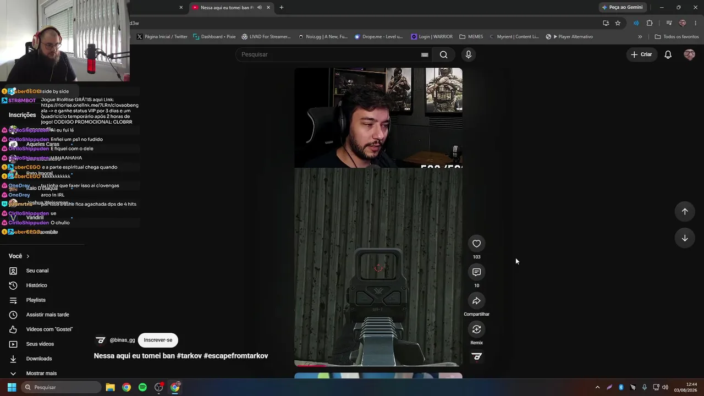
Task: Open File Explorer from the taskbar
Action: click(110, 387)
